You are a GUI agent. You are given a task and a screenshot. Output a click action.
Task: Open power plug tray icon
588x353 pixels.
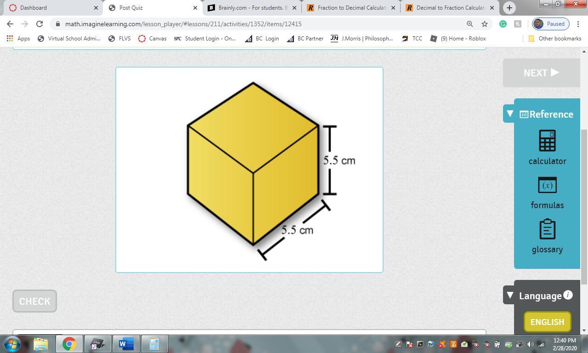point(498,344)
